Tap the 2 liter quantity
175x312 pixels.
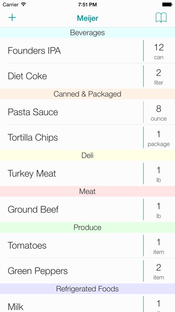(158, 76)
